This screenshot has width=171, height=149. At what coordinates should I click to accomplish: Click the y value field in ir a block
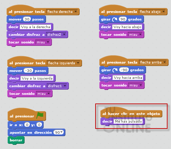click(x=39, y=125)
